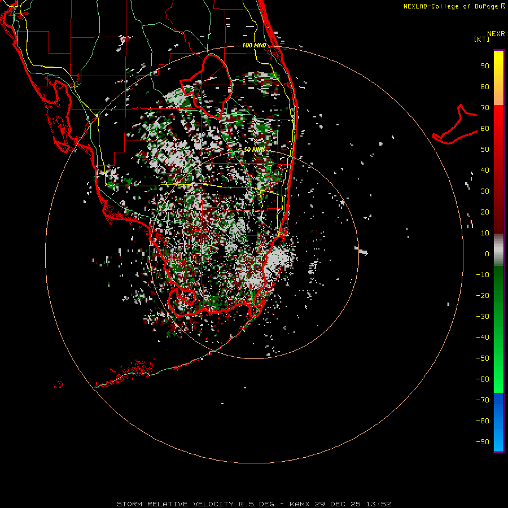This screenshot has width=508, height=508.
Task: Click the 90 value on the velocity scale
Action: click(485, 66)
